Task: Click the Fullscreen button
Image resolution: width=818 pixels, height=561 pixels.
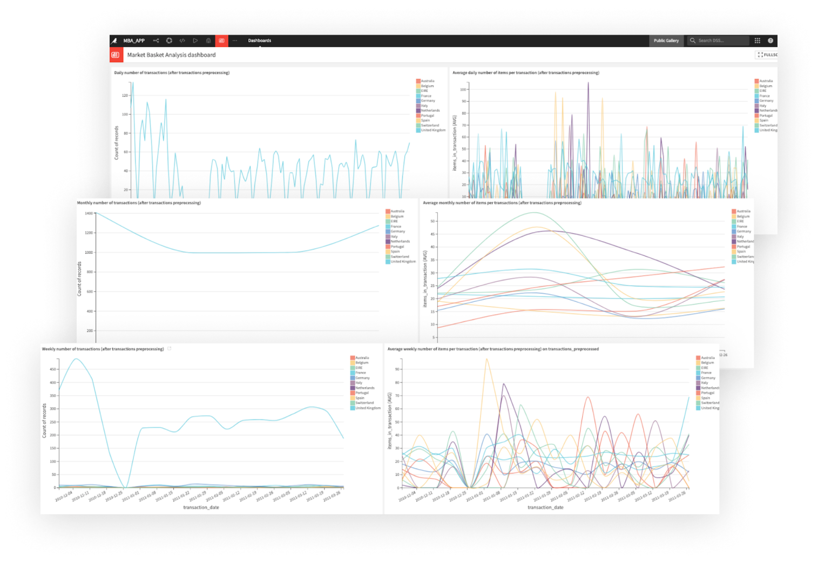Action: pyautogui.click(x=767, y=55)
